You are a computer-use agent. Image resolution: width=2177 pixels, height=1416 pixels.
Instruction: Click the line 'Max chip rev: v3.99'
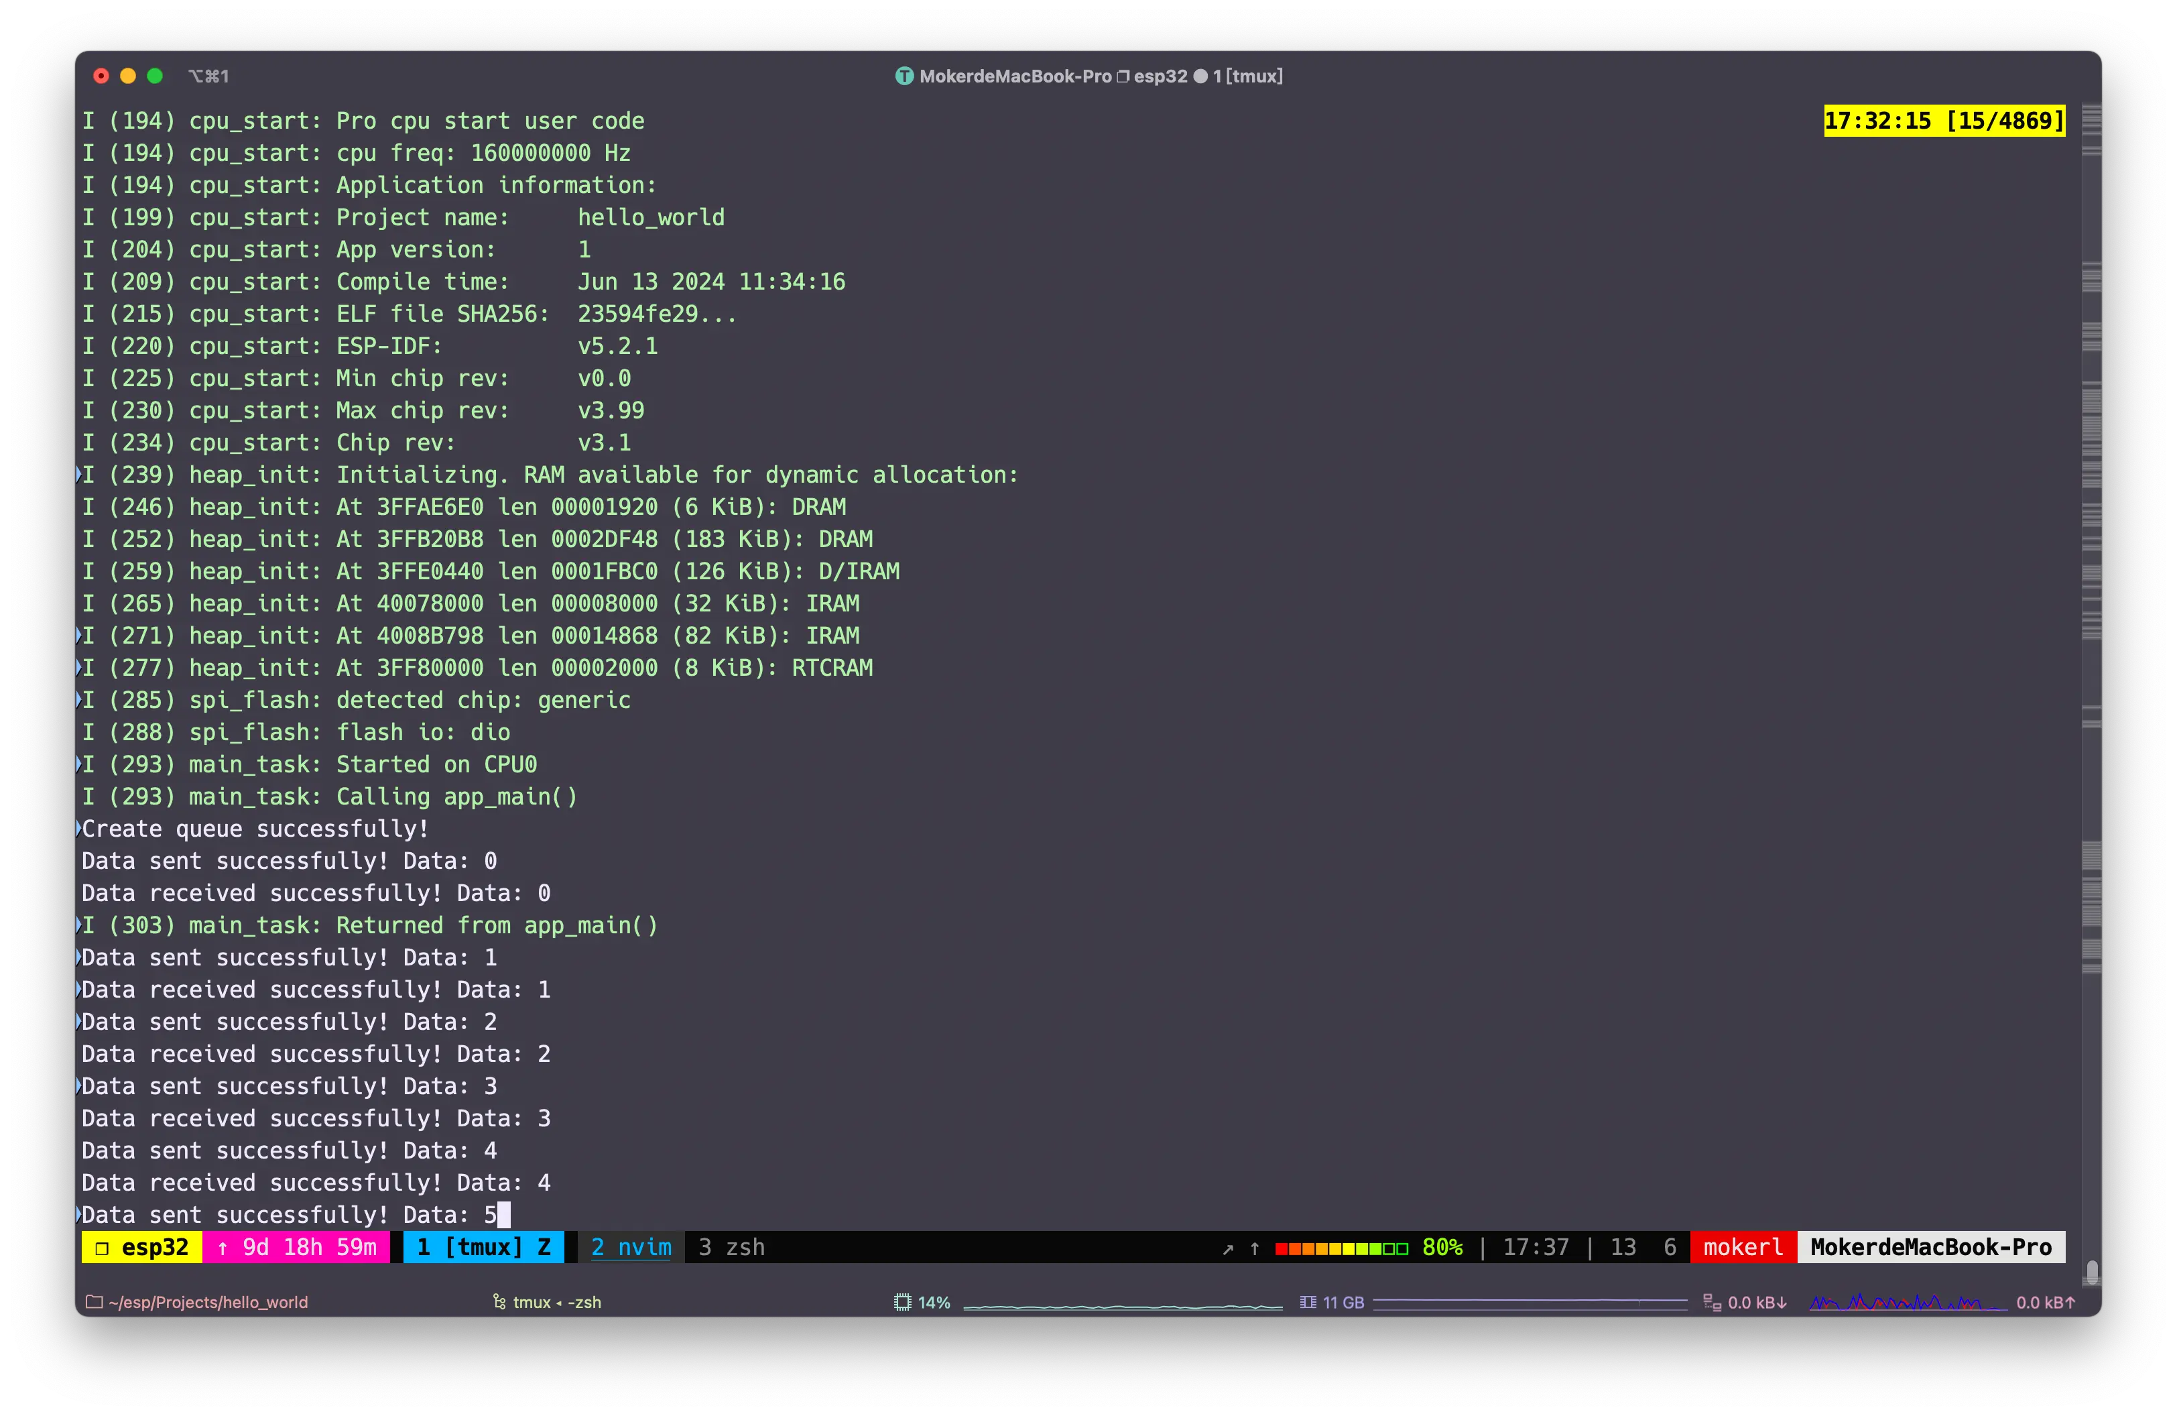pyautogui.click(x=363, y=410)
